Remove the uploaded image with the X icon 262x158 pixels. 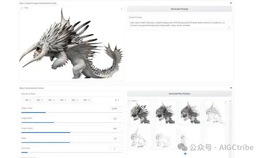click(122, 9)
